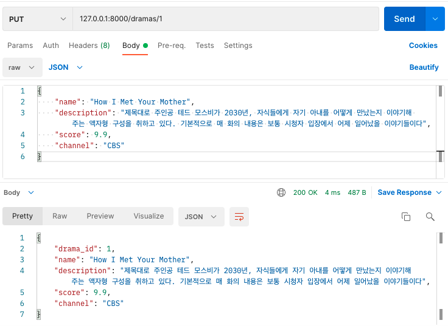Screen dimensions: 448x326
Task: Open the response JSON format dropdown
Action: point(201,217)
